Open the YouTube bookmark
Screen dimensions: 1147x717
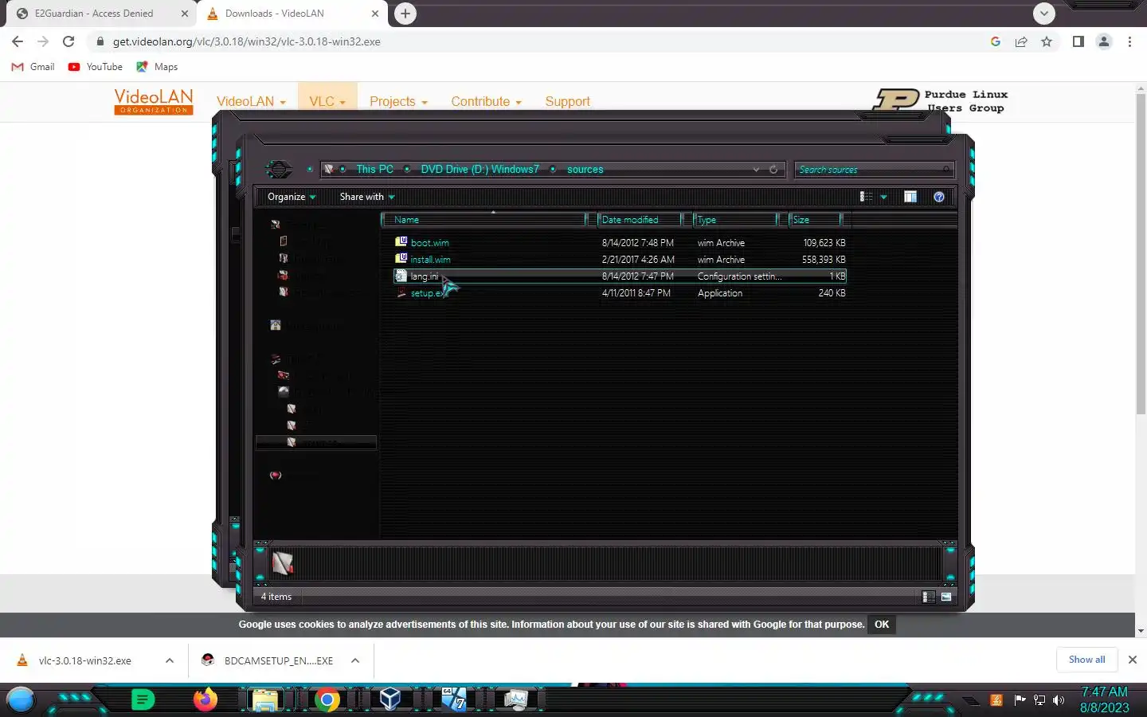coord(96,67)
